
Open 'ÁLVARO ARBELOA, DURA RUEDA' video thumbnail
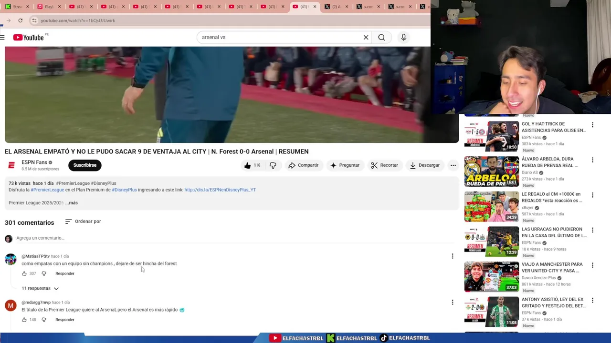point(492,171)
